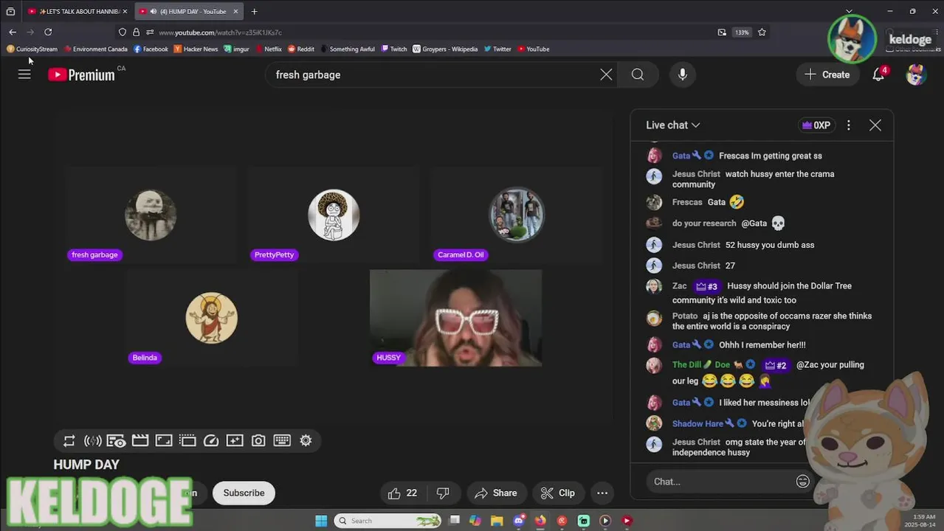Open the Netflix bookmark
The width and height of the screenshot is (944, 531).
[x=268, y=49]
